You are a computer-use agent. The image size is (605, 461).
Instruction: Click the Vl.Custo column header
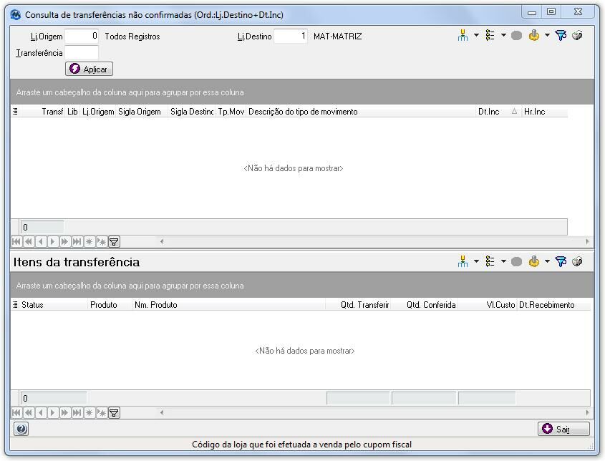[x=487, y=305]
